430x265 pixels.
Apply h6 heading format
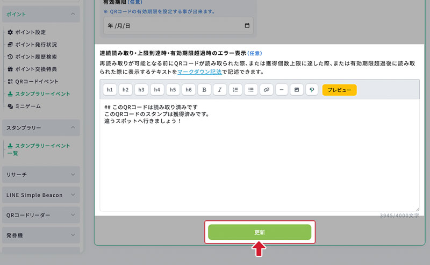coord(189,90)
